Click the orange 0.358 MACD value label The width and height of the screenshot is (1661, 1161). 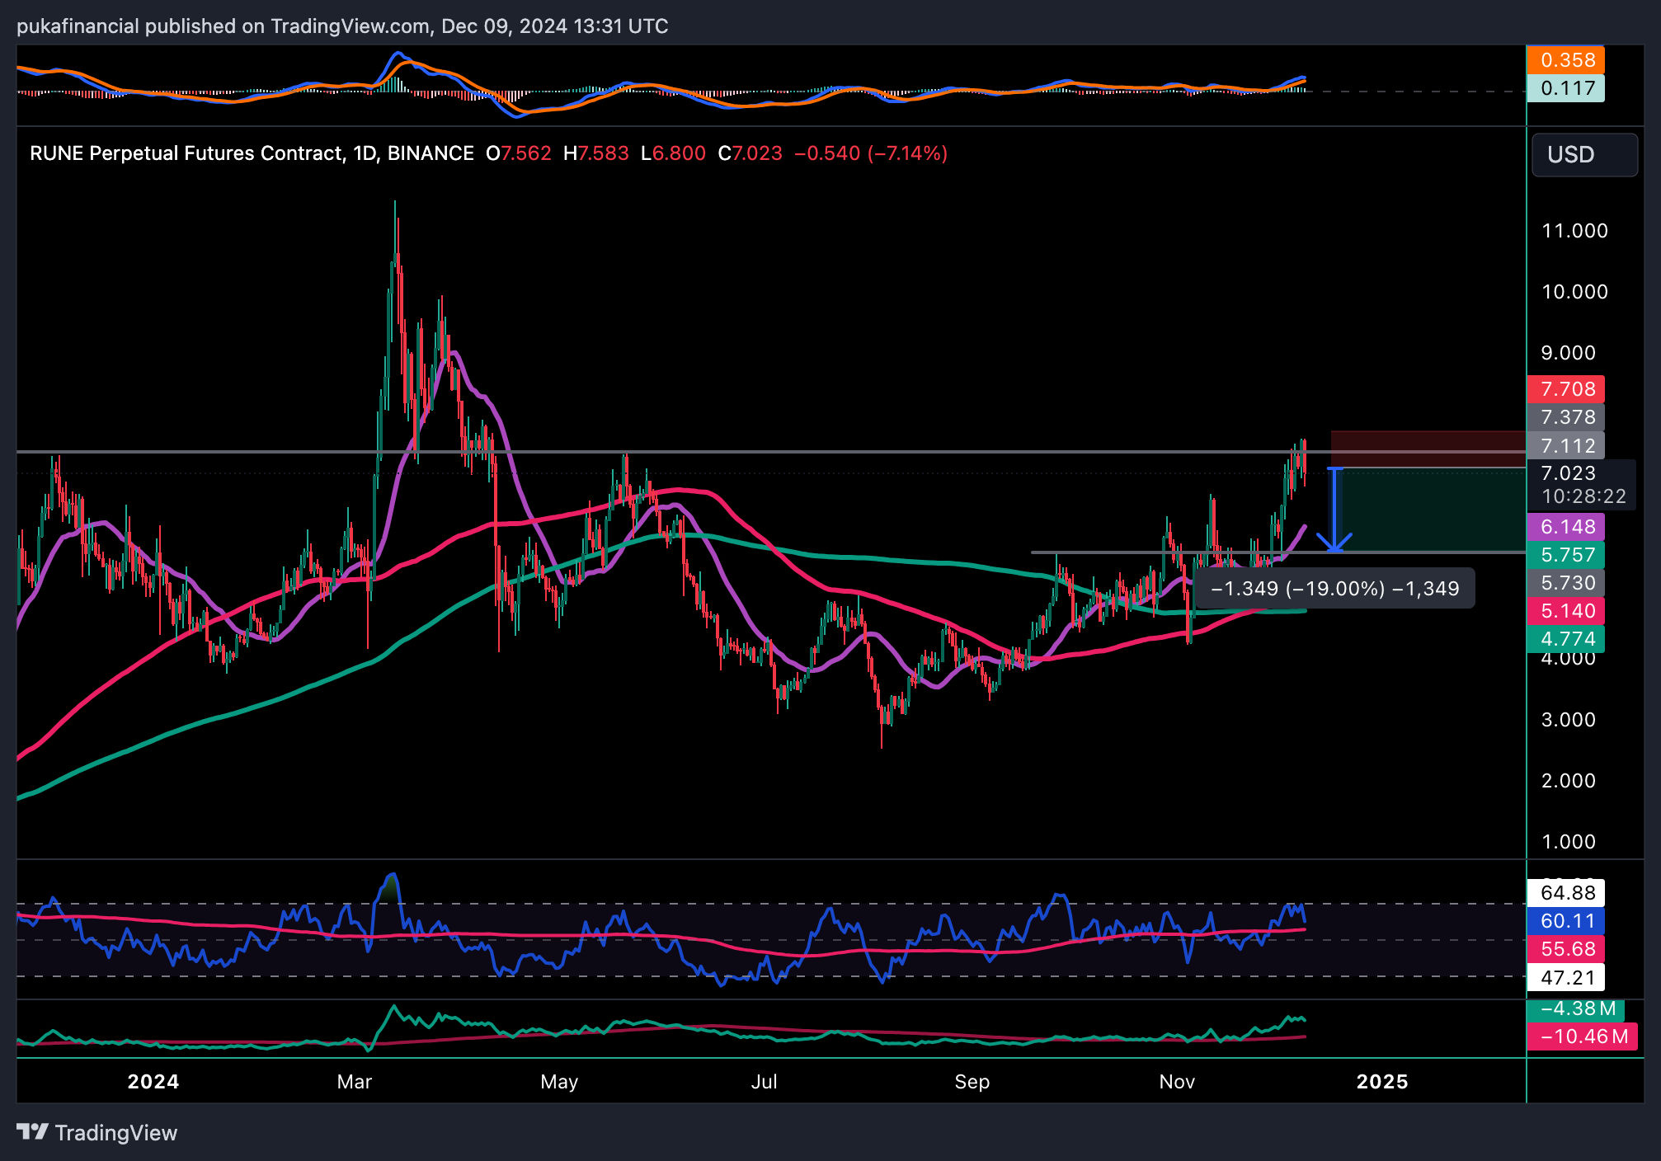1565,60
